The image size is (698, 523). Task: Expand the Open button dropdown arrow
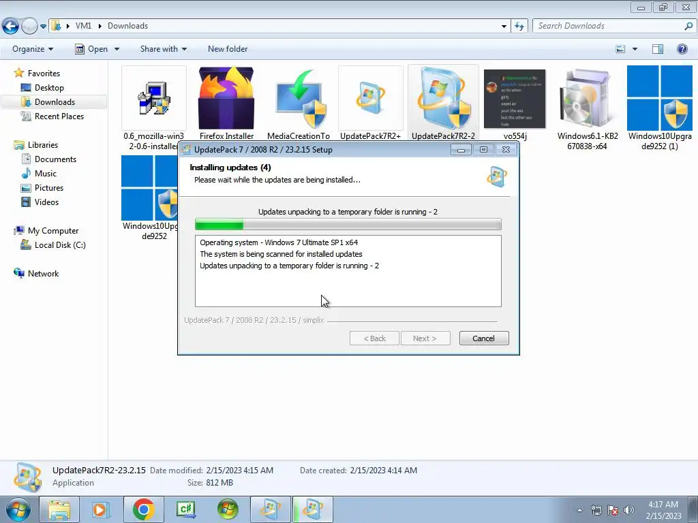click(117, 49)
